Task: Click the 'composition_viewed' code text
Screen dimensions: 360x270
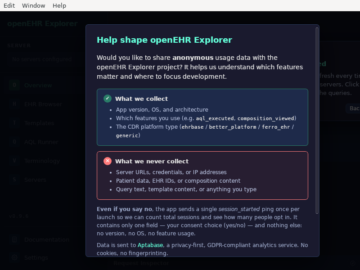Action: 266,118
